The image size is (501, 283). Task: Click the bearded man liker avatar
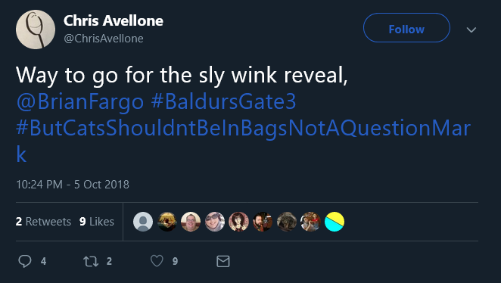pos(263,222)
